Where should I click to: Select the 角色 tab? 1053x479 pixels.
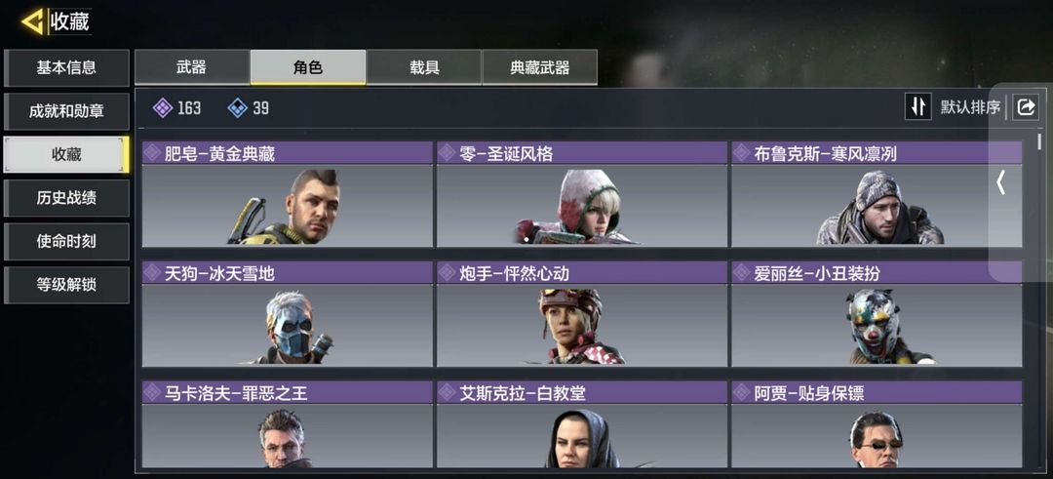308,67
